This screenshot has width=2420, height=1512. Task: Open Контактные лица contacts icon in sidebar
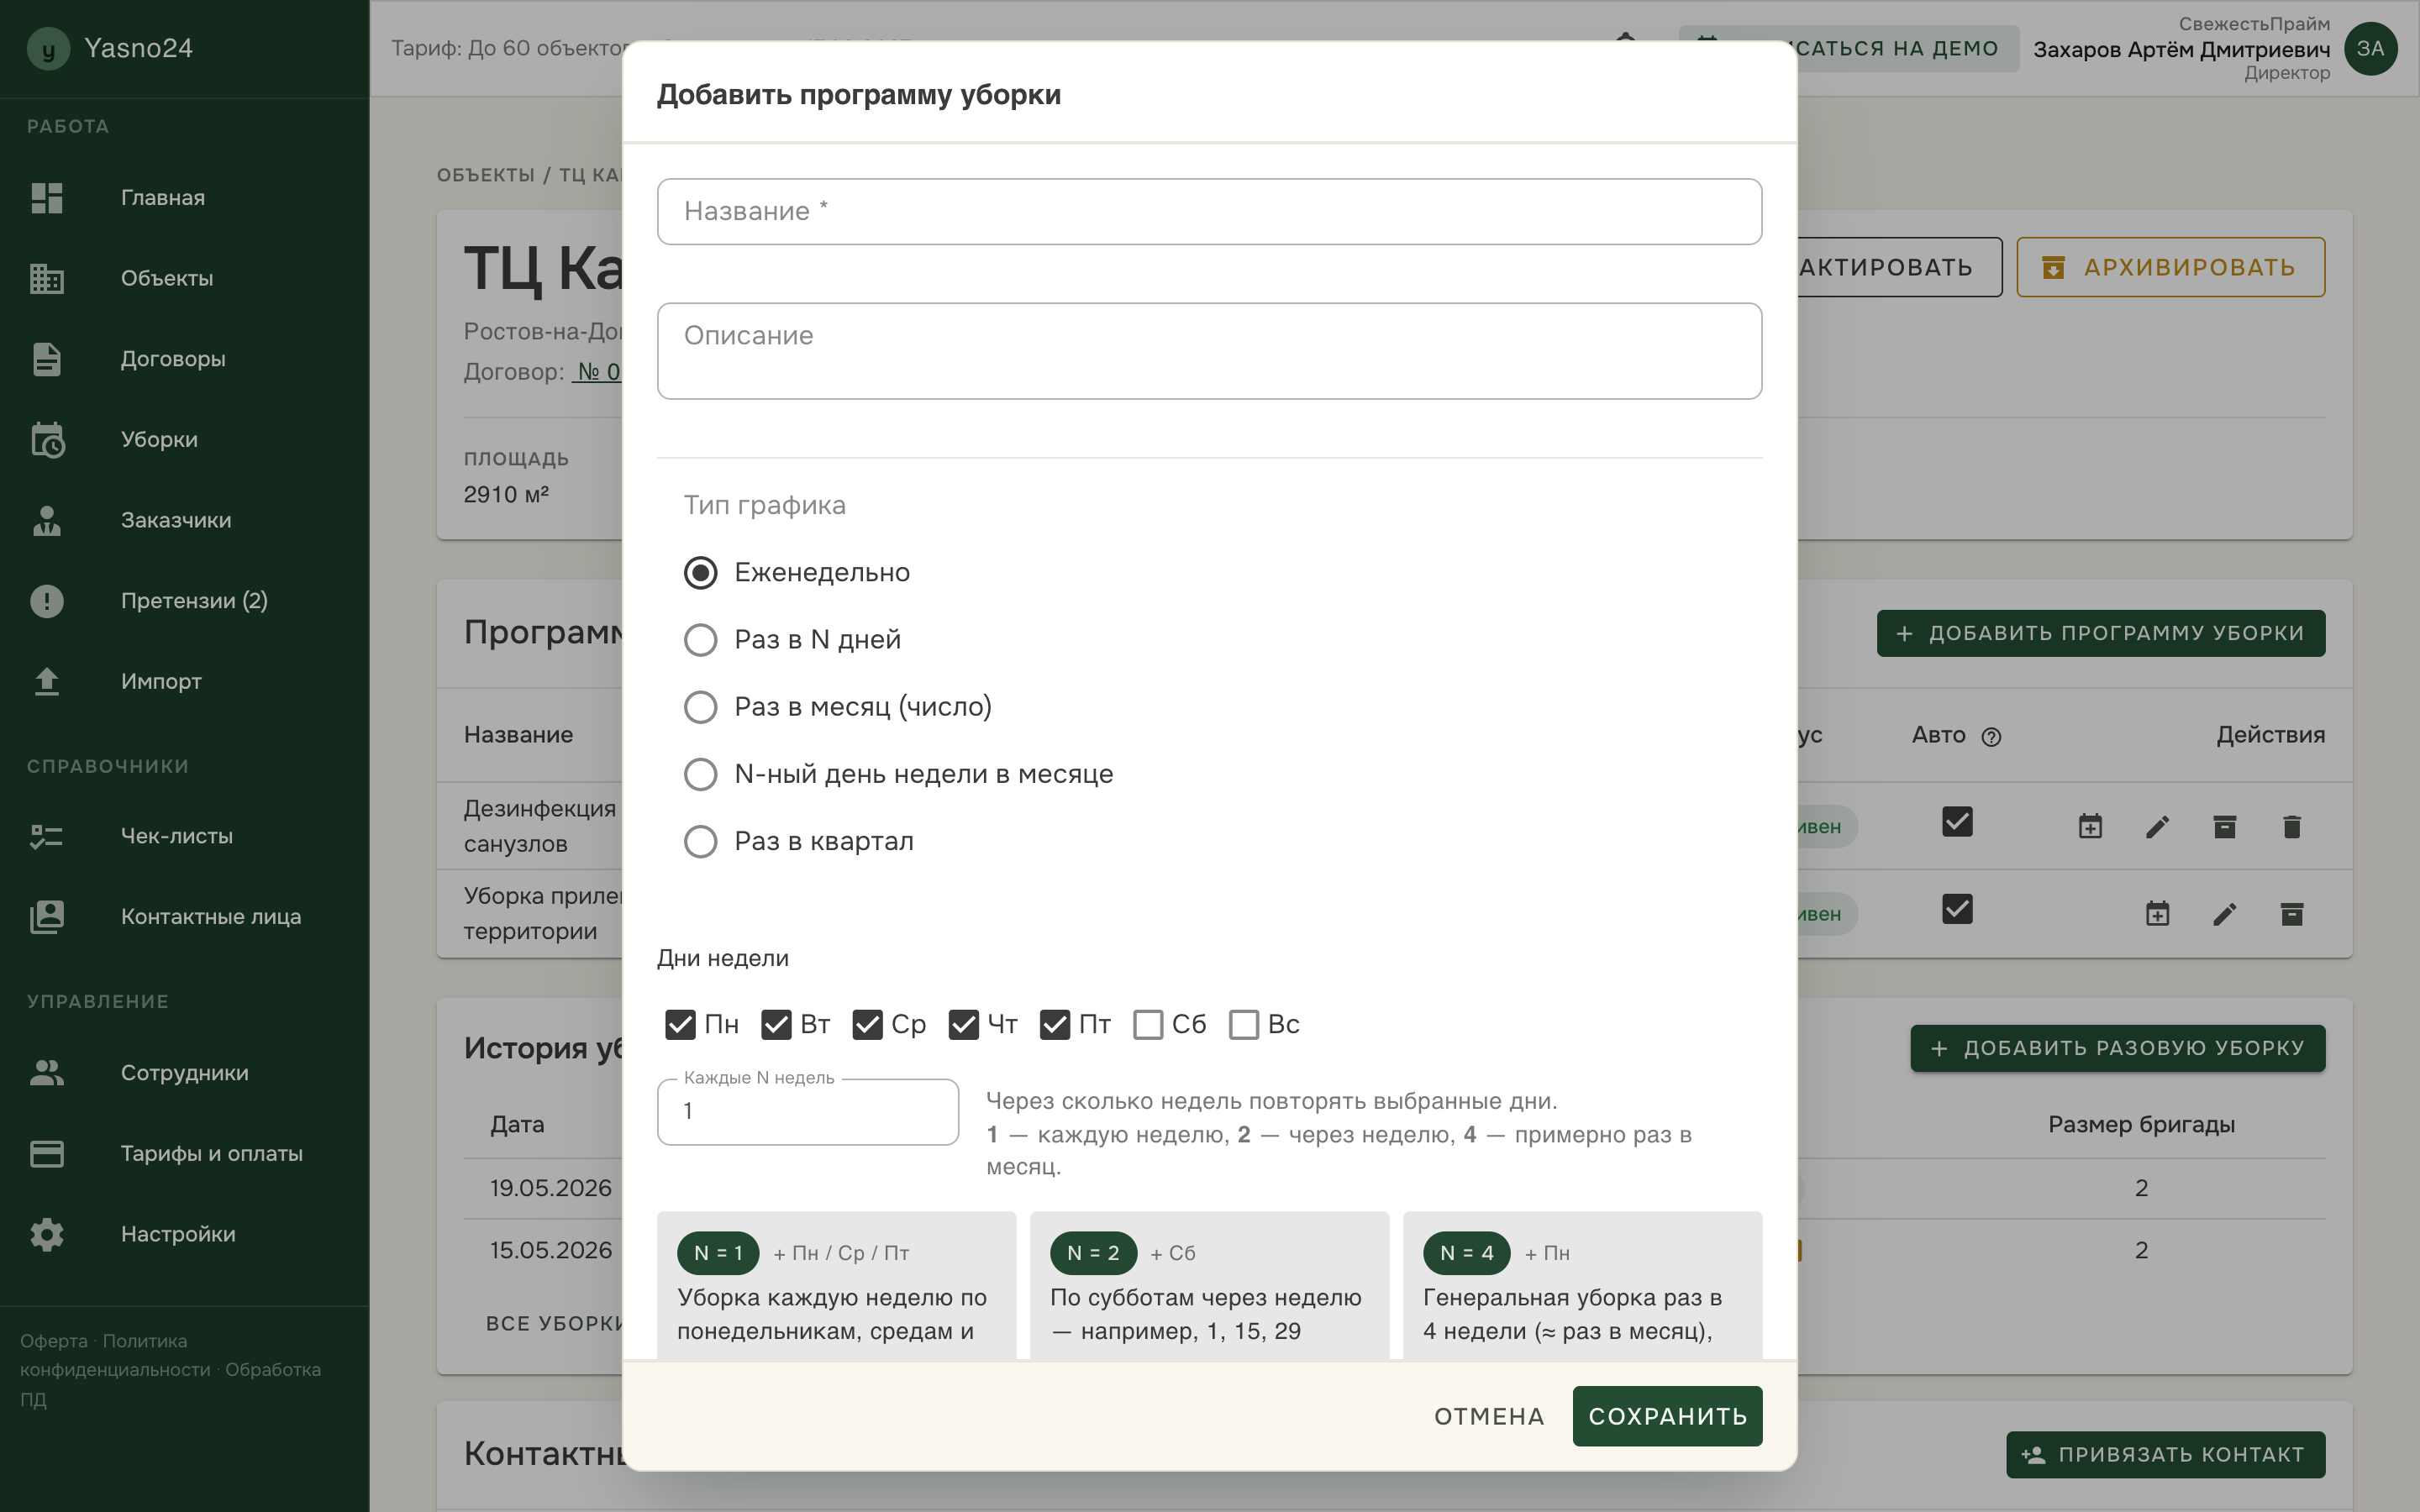pos(47,917)
